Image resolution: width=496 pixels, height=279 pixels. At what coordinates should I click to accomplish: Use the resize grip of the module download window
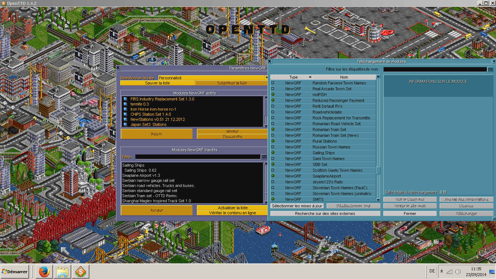[494, 219]
